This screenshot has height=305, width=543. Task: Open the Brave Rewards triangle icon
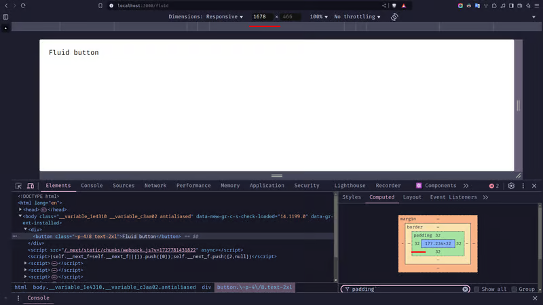pyautogui.click(x=404, y=5)
